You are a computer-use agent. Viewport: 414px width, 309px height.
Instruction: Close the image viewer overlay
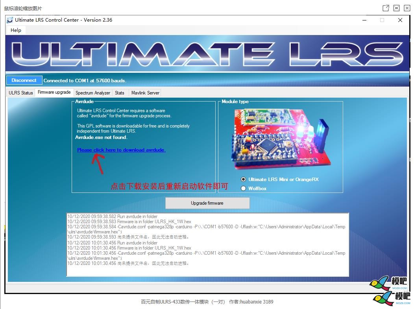[x=407, y=8]
